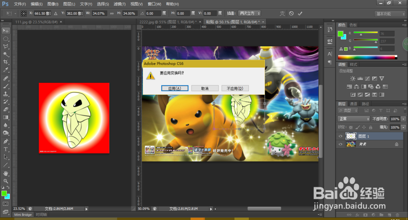Viewport: 408px width, 220px height.
Task: Hide the 背景 layer
Action: click(340, 144)
